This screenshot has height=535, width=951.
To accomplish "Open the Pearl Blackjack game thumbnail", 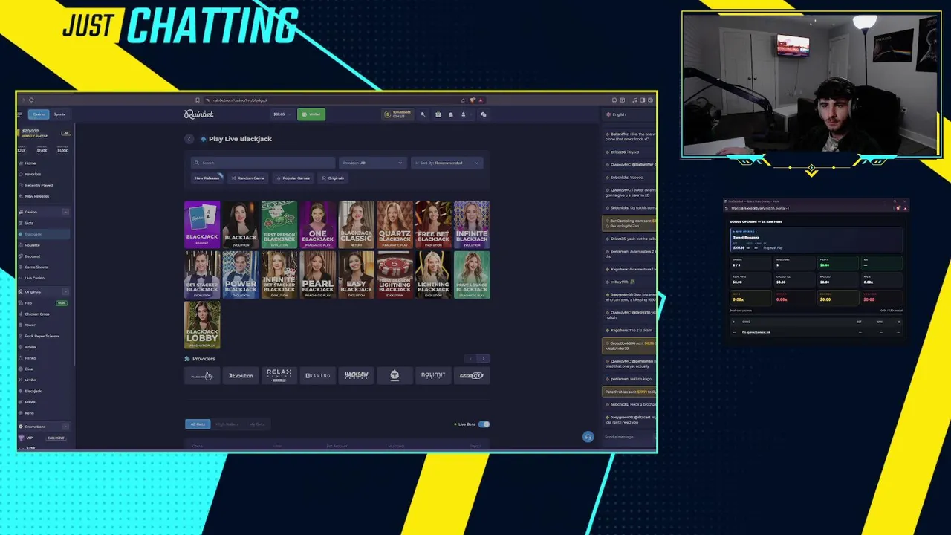I will pos(318,275).
